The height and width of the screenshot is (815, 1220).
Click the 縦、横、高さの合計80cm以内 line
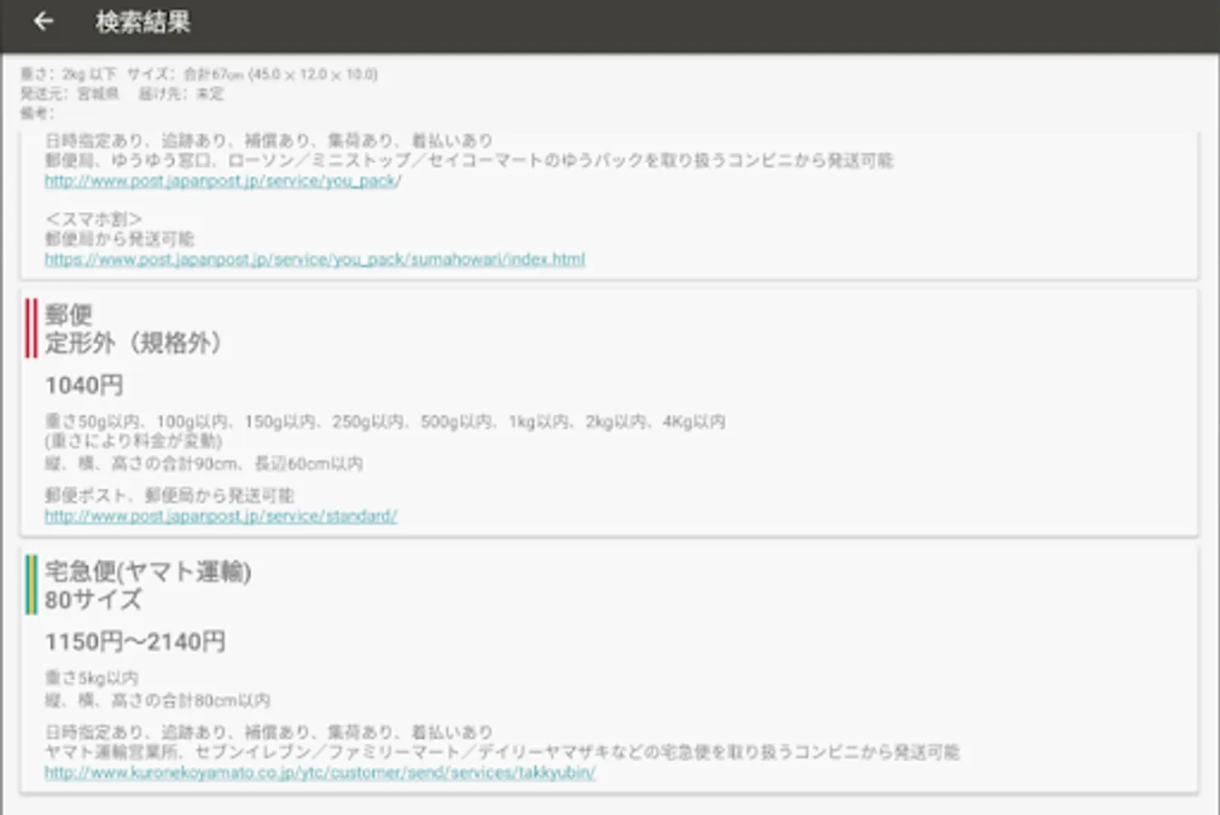pyautogui.click(x=158, y=700)
